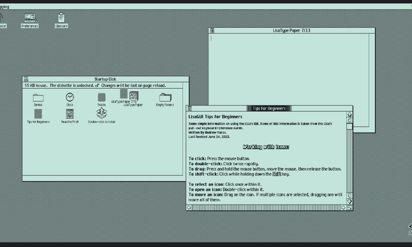Viewport: 412px width, 247px height.
Task: Click the unlocked padlock icon in Startup Disk status line
Action: click(97, 85)
